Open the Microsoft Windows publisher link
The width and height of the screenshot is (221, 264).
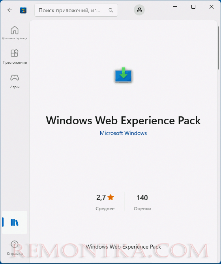pyautogui.click(x=123, y=133)
